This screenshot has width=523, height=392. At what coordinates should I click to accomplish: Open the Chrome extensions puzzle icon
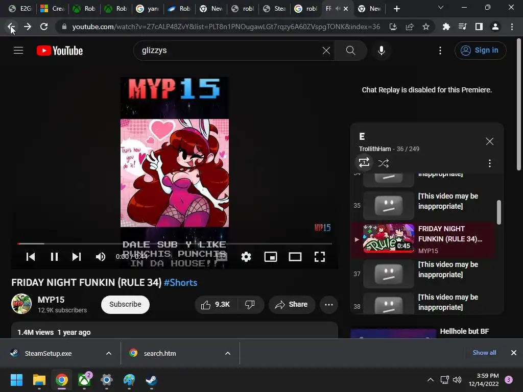pos(446,27)
